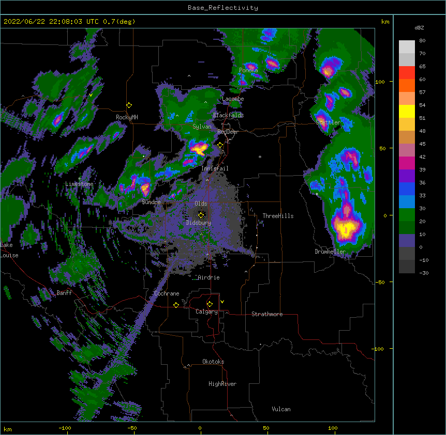Click the Stettler city label

(x=328, y=122)
